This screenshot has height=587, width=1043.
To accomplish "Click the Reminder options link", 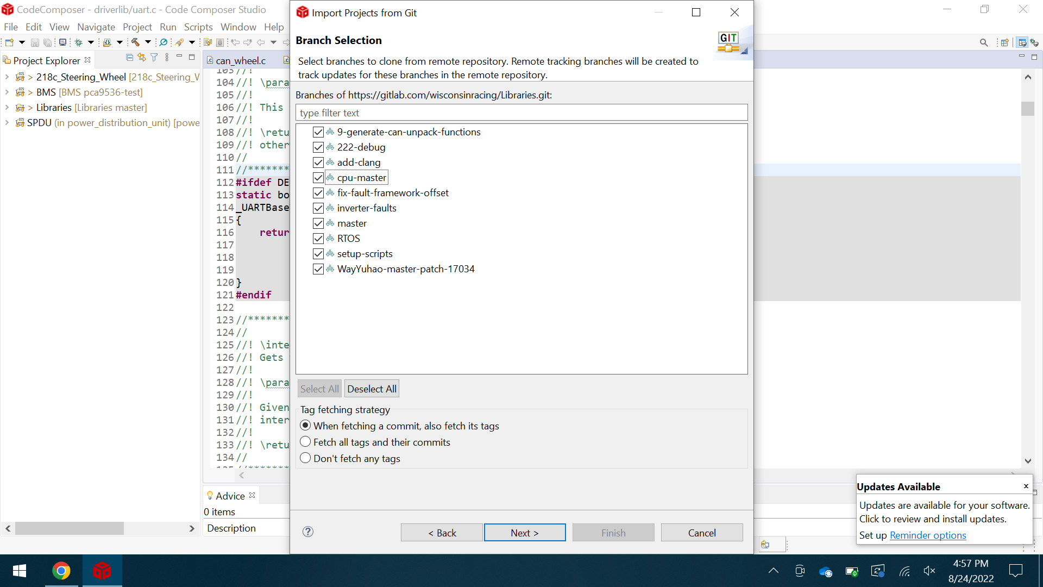I will [928, 535].
